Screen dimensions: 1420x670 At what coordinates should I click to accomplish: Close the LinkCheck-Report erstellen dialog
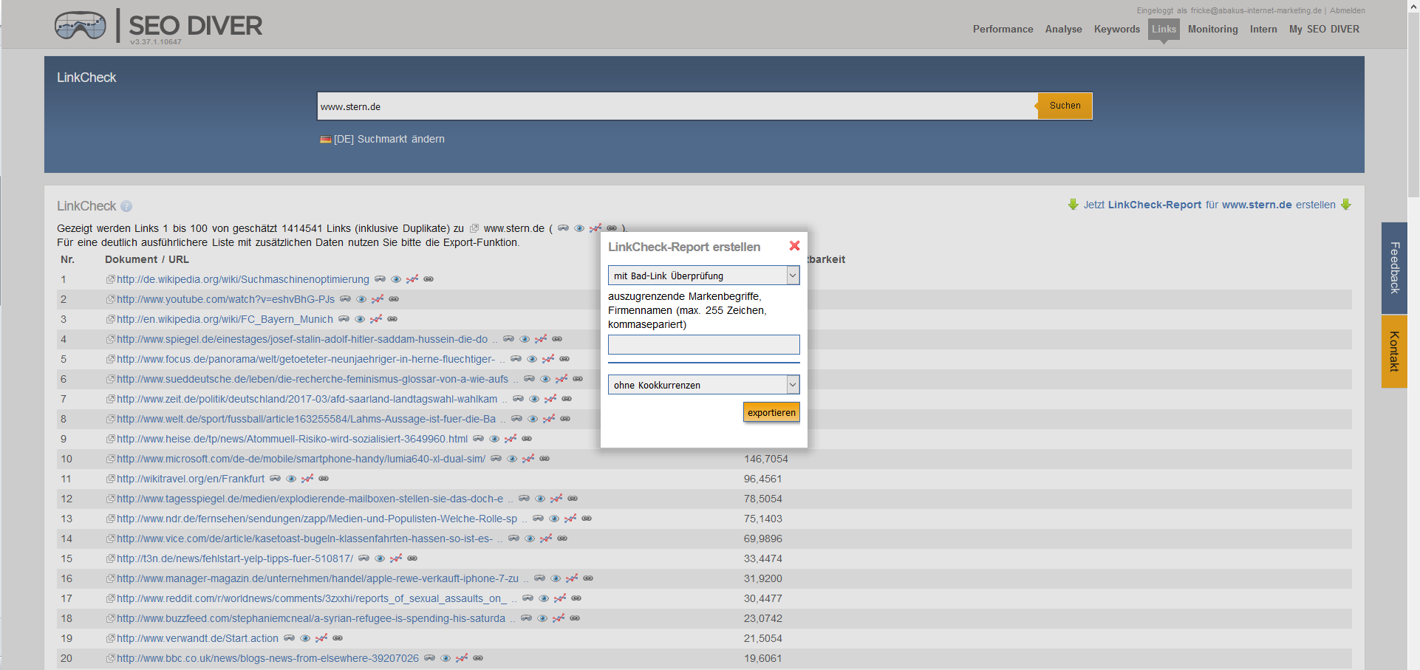794,245
